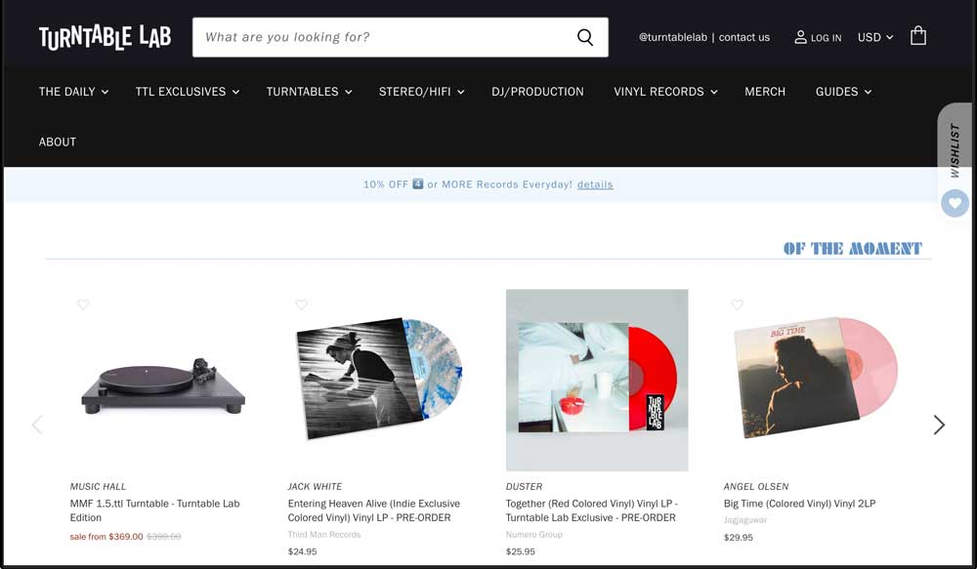Open the Merch menu item
The height and width of the screenshot is (569, 977).
[764, 92]
